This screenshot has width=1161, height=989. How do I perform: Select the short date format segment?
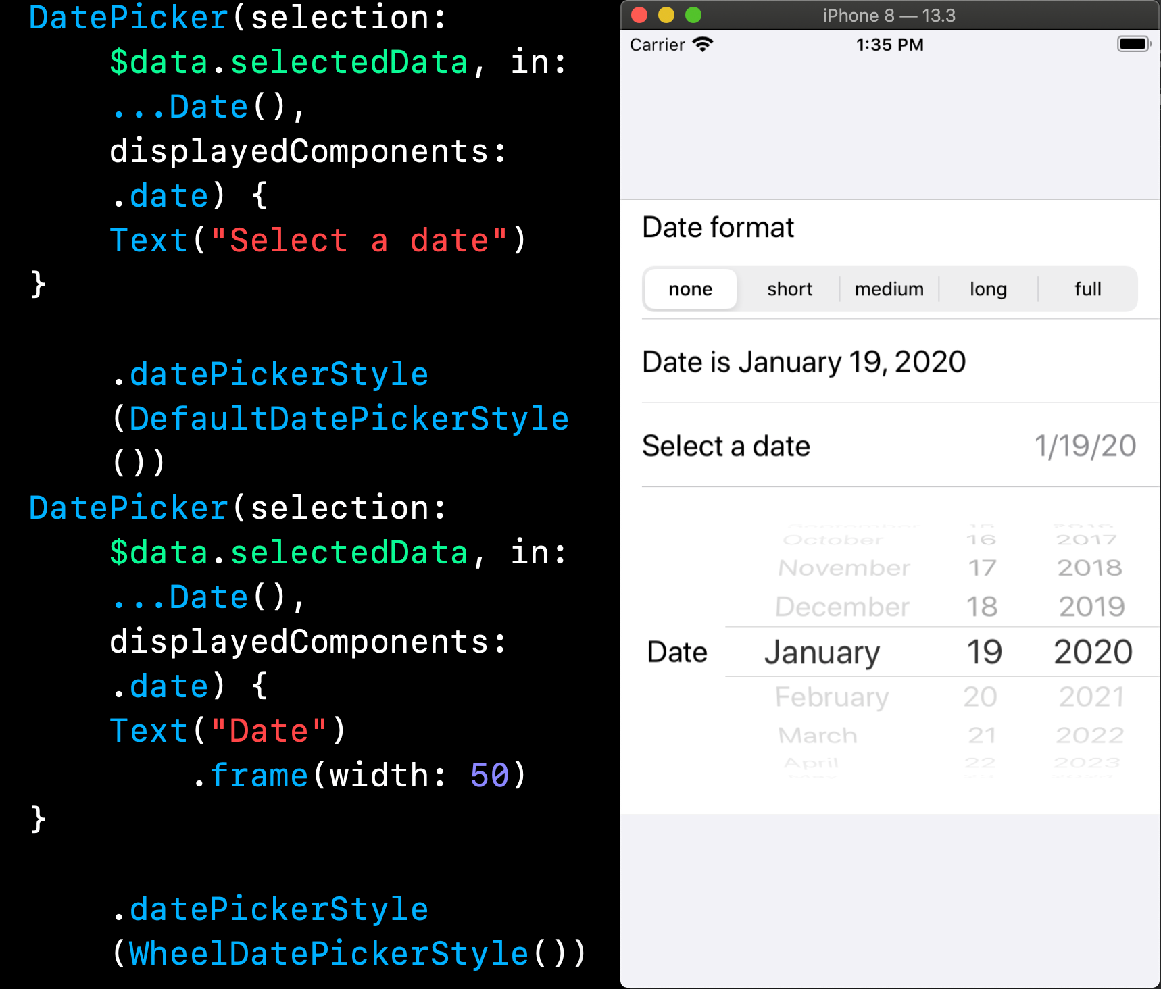coord(789,288)
